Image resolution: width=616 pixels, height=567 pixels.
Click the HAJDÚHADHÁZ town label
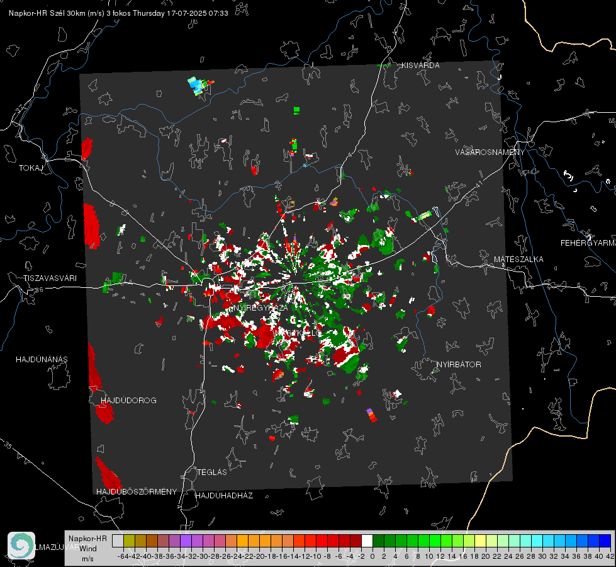224,495
